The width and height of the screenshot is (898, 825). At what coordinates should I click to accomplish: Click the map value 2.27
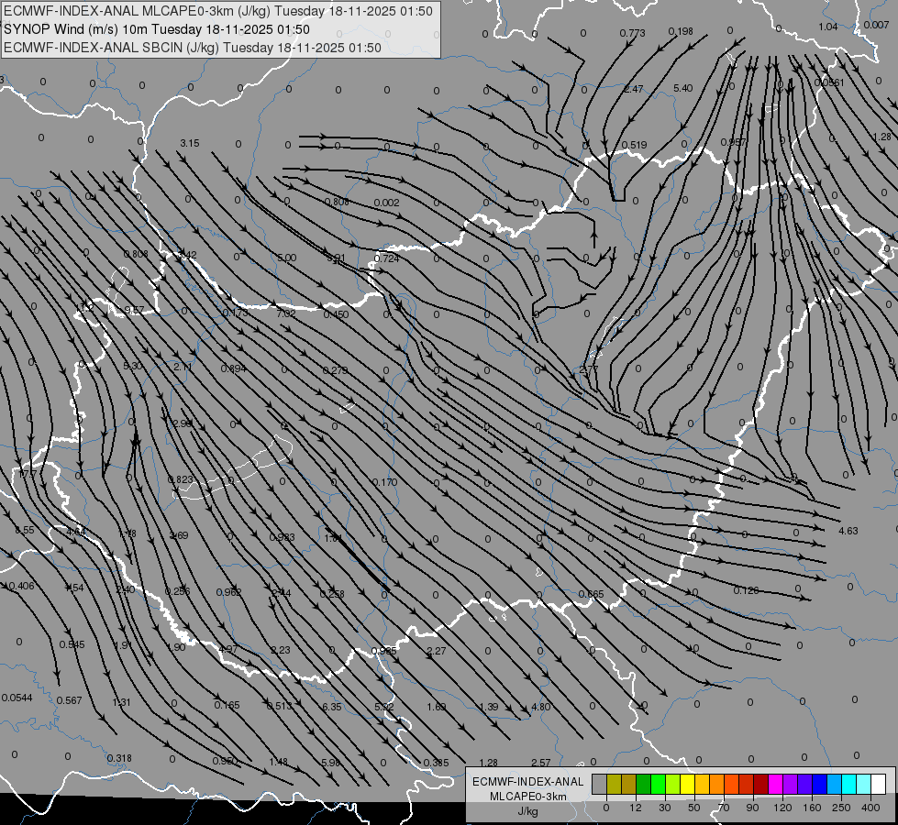pyautogui.click(x=437, y=651)
